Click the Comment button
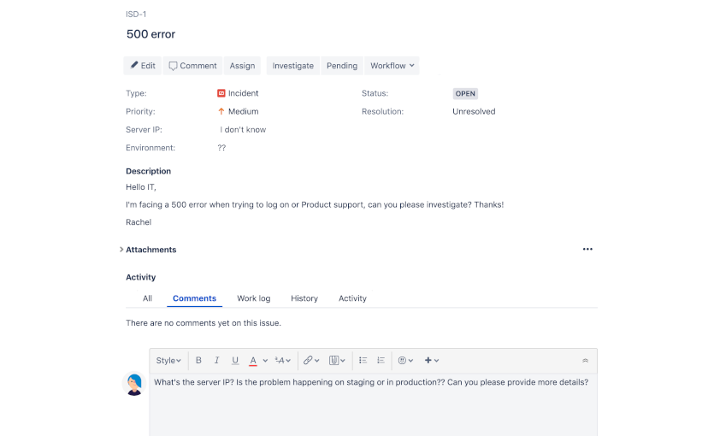Viewport: 708px width, 436px height. coord(192,66)
